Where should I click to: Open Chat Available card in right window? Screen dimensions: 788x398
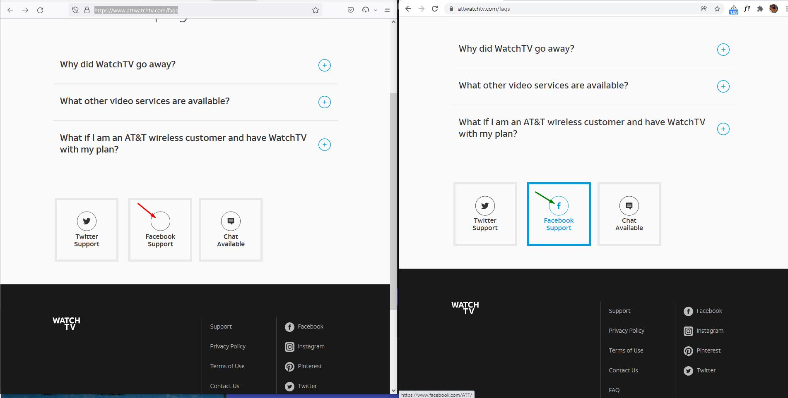629,214
